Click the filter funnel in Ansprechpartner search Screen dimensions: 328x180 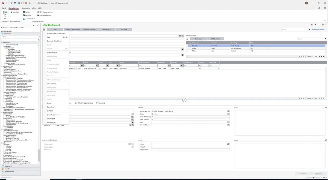(326, 39)
